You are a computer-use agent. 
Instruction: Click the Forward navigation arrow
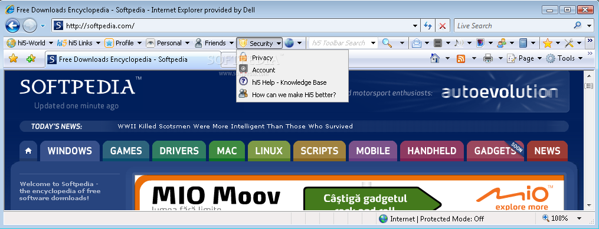tap(30, 26)
